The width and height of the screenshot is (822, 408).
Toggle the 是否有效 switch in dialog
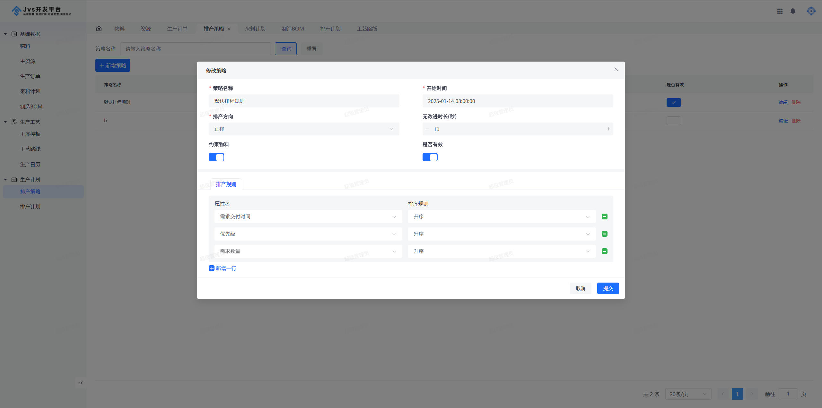coord(430,157)
